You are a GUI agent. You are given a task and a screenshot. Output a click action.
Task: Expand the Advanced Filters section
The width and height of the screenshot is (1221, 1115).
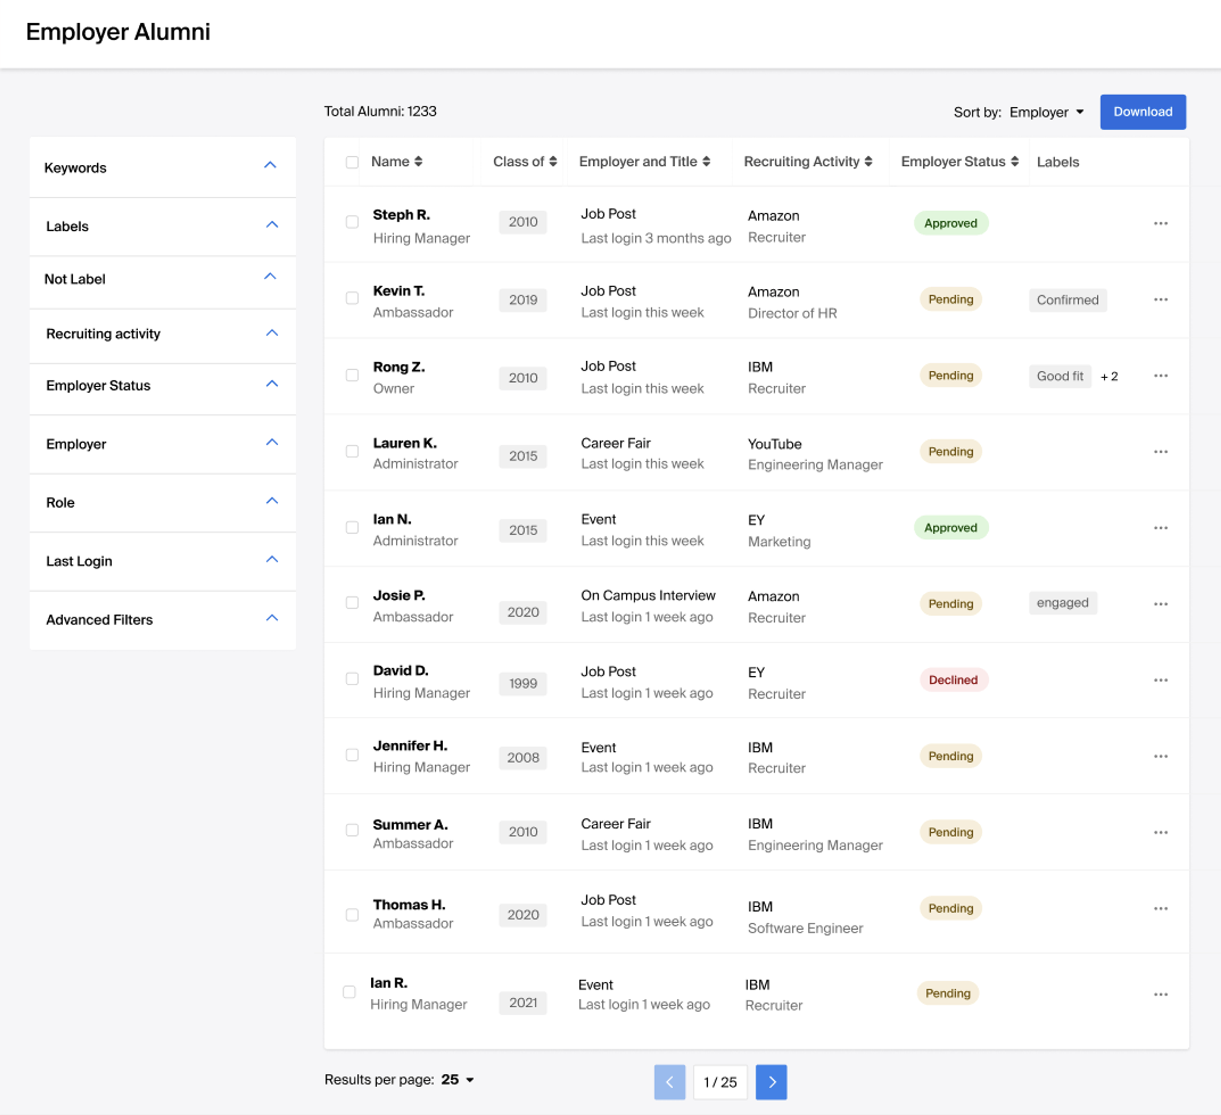(272, 618)
